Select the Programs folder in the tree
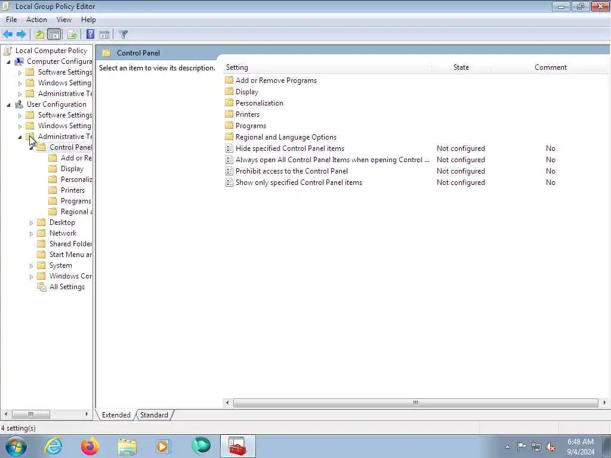The image size is (611, 458). coord(76,201)
